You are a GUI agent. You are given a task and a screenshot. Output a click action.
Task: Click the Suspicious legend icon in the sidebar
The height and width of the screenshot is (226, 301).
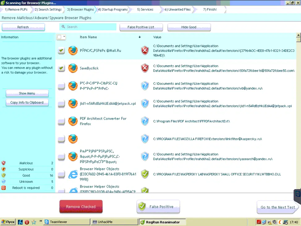tap(3, 169)
